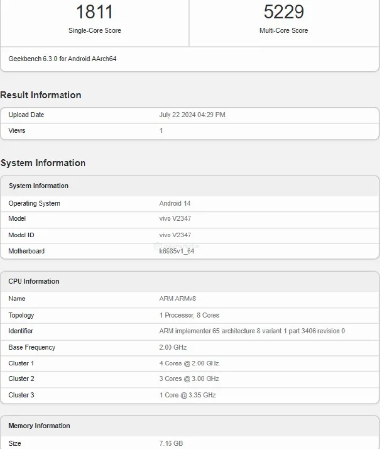Image resolution: width=380 pixels, height=449 pixels.
Task: Click Cluster 2 value 3 Cores @ 3.00 GHz
Action: pyautogui.click(x=189, y=379)
